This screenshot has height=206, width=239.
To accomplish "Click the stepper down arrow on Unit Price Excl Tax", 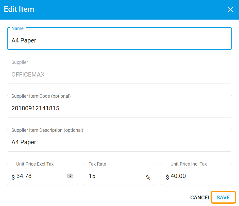I will pyautogui.click(x=70, y=177).
